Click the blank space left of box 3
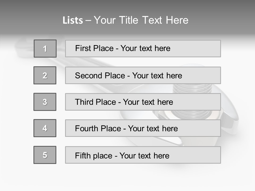 pyautogui.click(x=16, y=102)
